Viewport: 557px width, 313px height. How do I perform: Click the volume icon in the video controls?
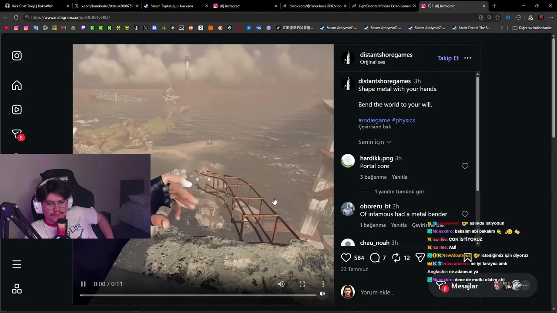(x=282, y=284)
